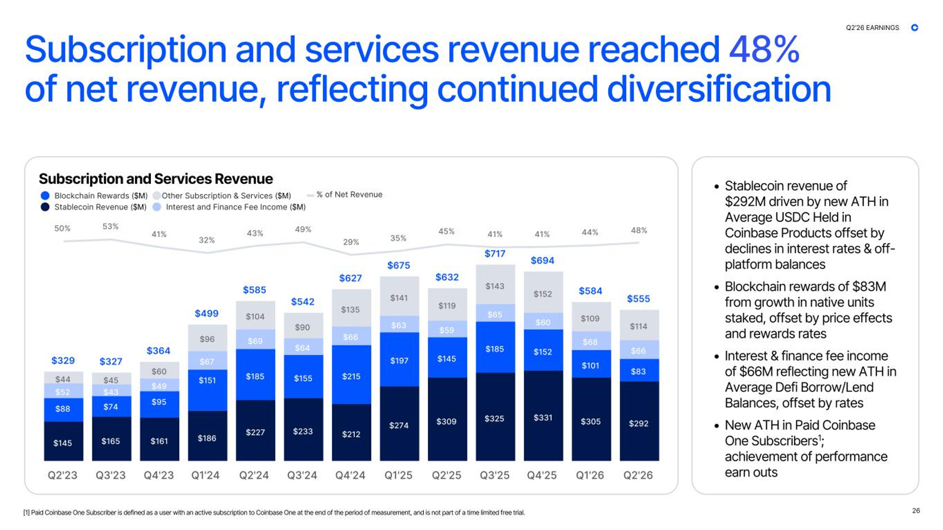Click the $717 total above Q3'25
This screenshot has height=530, width=943.
(495, 254)
